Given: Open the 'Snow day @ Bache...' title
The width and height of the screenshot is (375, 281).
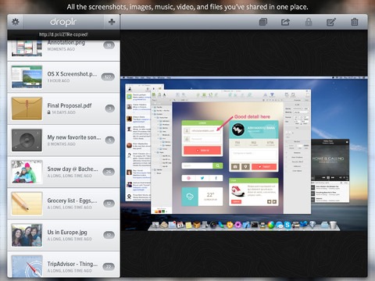Looking at the screenshot, I should click(73, 169).
